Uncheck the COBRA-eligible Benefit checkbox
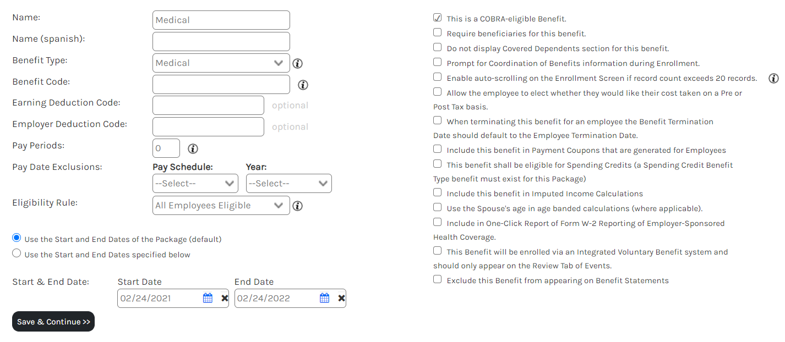Screen dimensions: 785x342 (437, 18)
